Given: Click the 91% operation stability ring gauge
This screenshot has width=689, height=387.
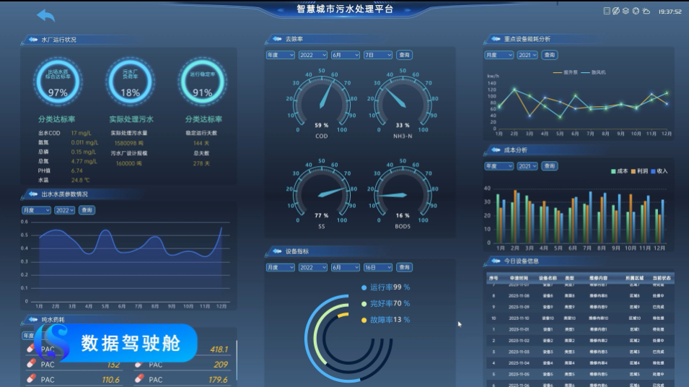Looking at the screenshot, I should 203,82.
